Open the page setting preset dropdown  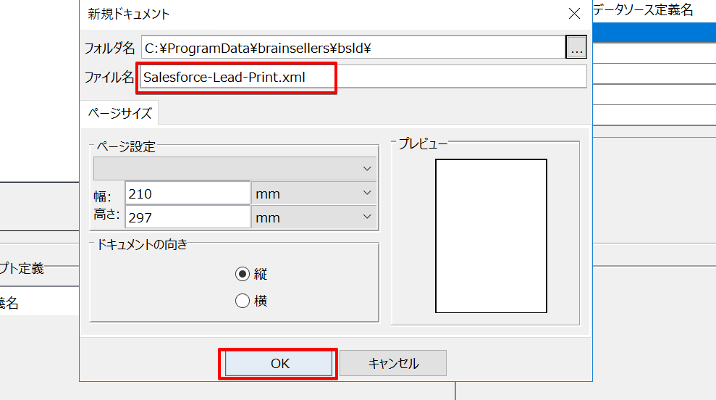(x=235, y=169)
